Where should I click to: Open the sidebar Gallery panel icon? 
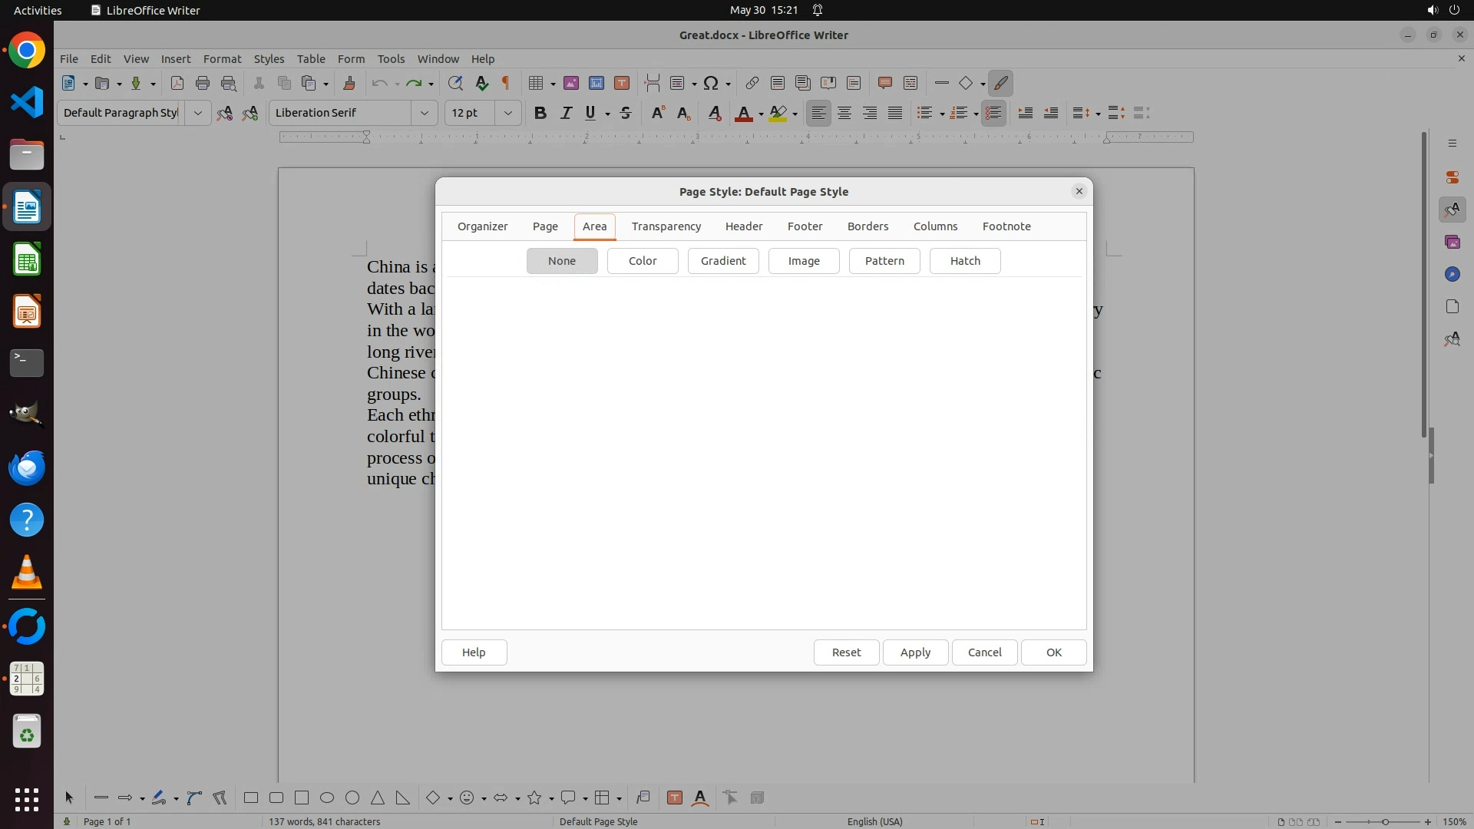tap(1452, 242)
